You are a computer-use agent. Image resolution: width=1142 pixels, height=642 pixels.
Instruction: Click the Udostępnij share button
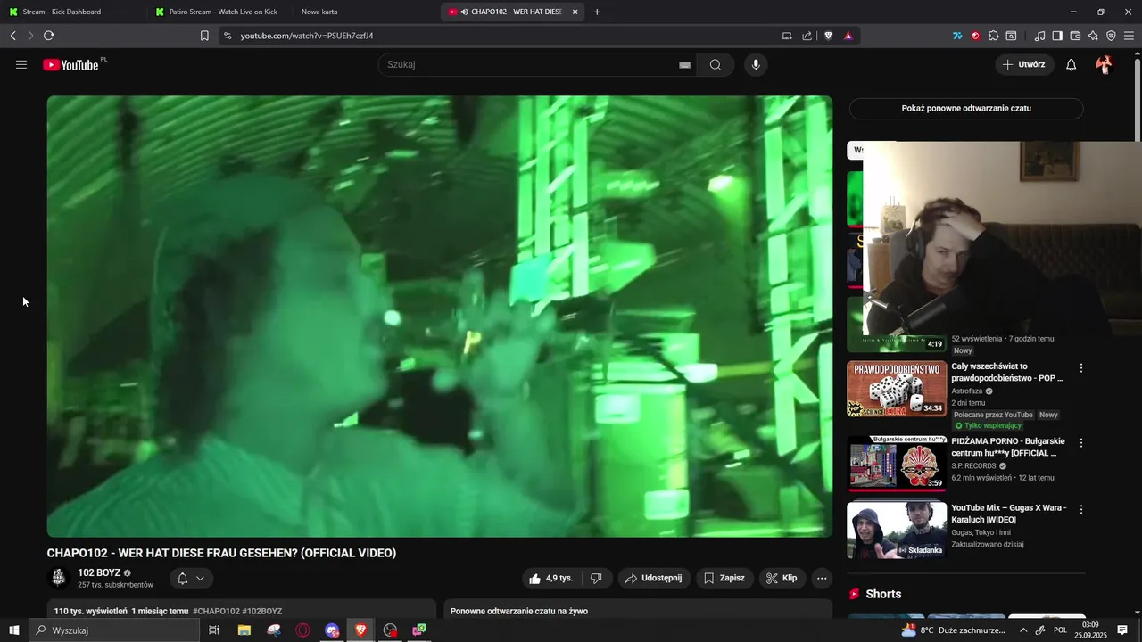[x=654, y=579]
